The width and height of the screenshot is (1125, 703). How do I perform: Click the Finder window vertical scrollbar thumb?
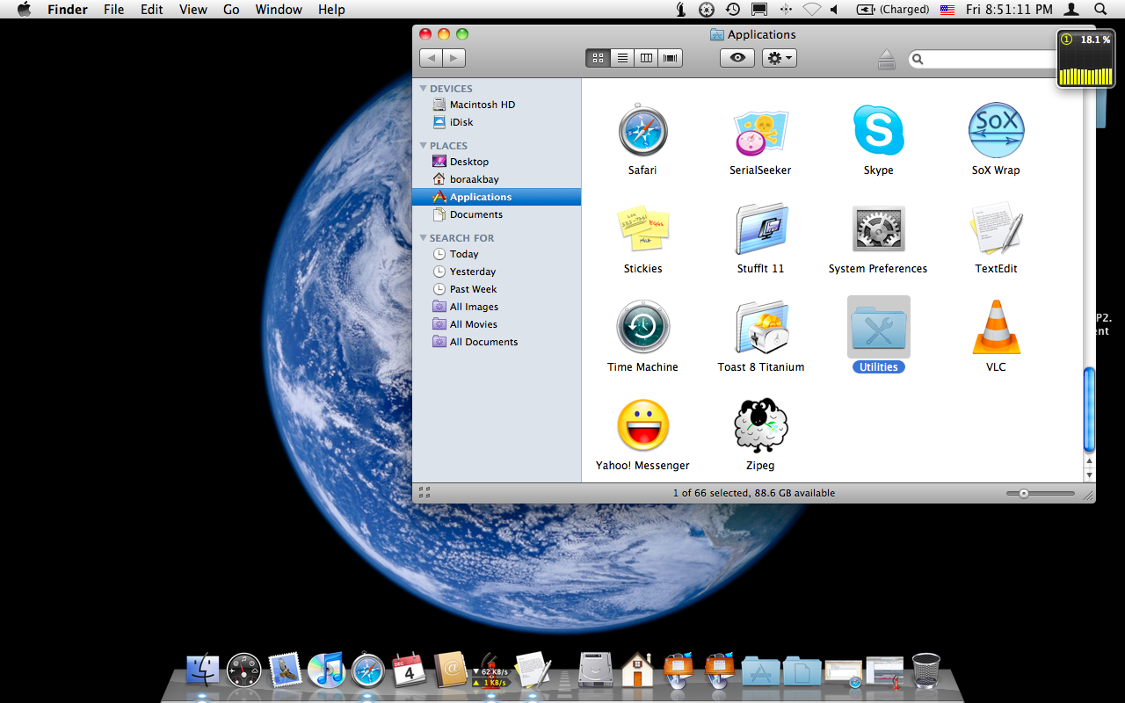[1090, 409]
